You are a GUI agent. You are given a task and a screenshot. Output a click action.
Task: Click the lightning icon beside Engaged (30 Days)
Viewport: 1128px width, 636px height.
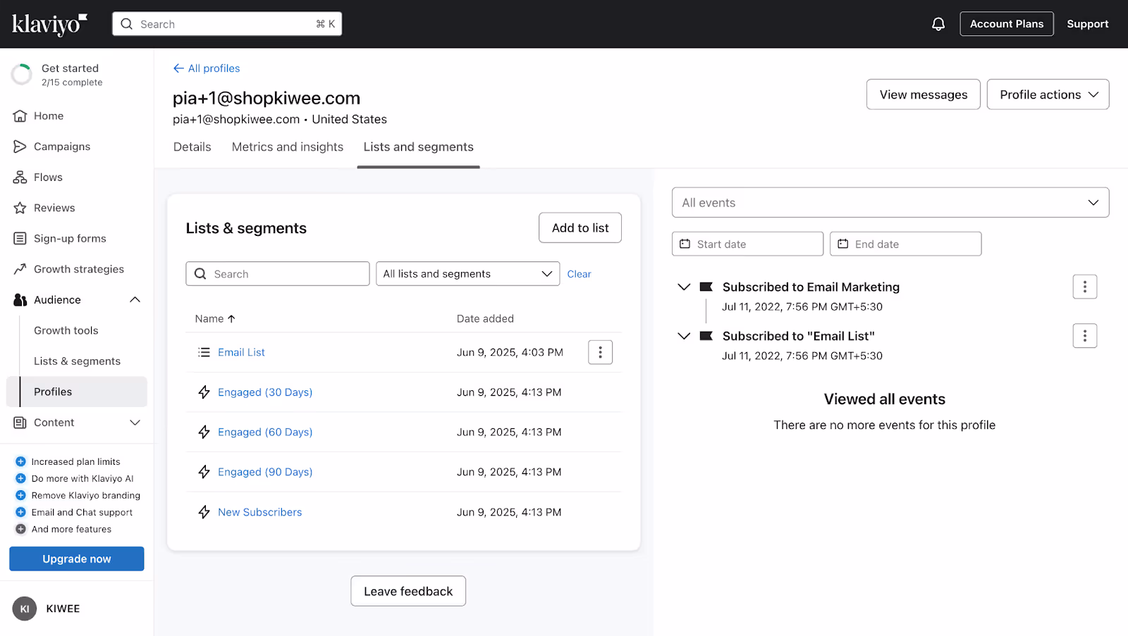click(204, 392)
